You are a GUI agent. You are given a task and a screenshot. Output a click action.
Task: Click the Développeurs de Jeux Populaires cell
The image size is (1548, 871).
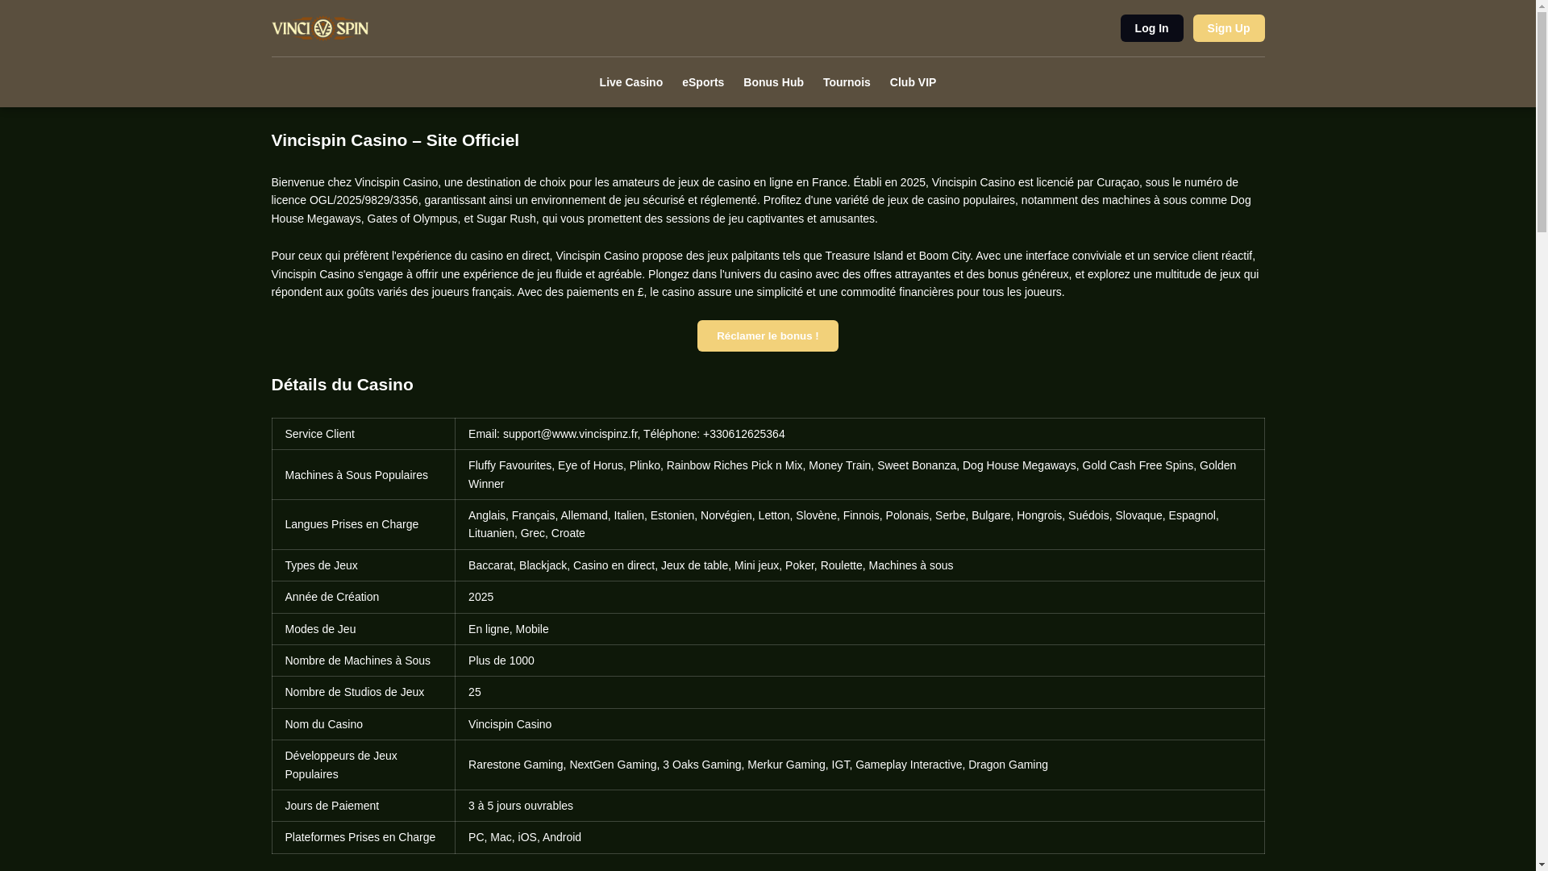tap(364, 765)
